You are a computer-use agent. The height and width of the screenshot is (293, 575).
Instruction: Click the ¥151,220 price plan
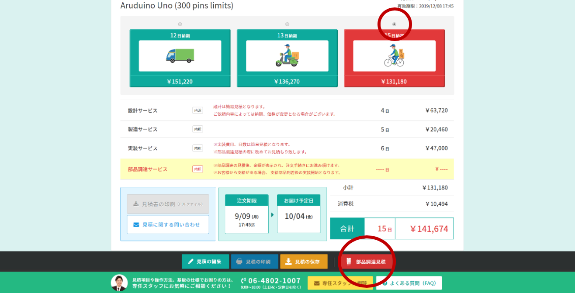[x=180, y=81]
